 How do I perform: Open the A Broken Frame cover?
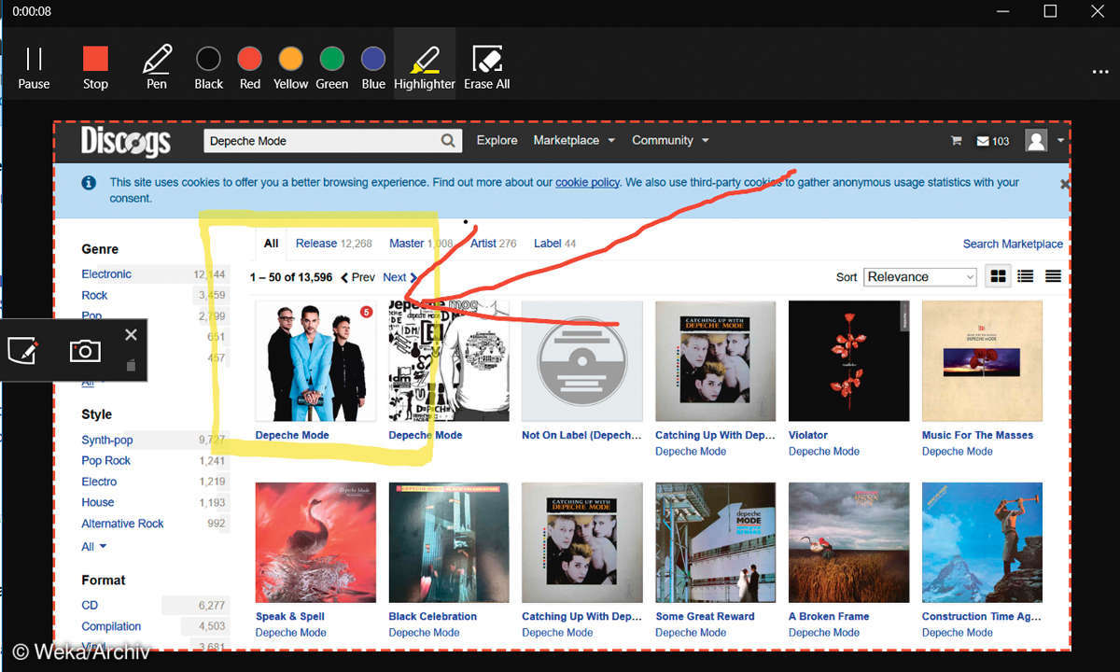[x=849, y=543]
